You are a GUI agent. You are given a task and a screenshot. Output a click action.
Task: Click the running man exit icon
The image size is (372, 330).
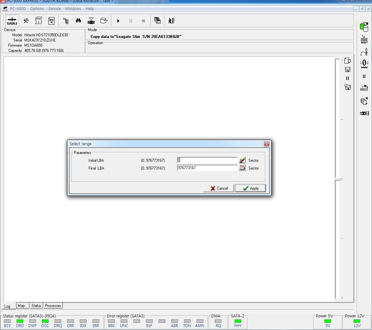[x=172, y=21]
